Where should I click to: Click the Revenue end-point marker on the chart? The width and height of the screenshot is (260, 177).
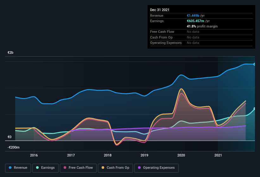pos(255,64)
